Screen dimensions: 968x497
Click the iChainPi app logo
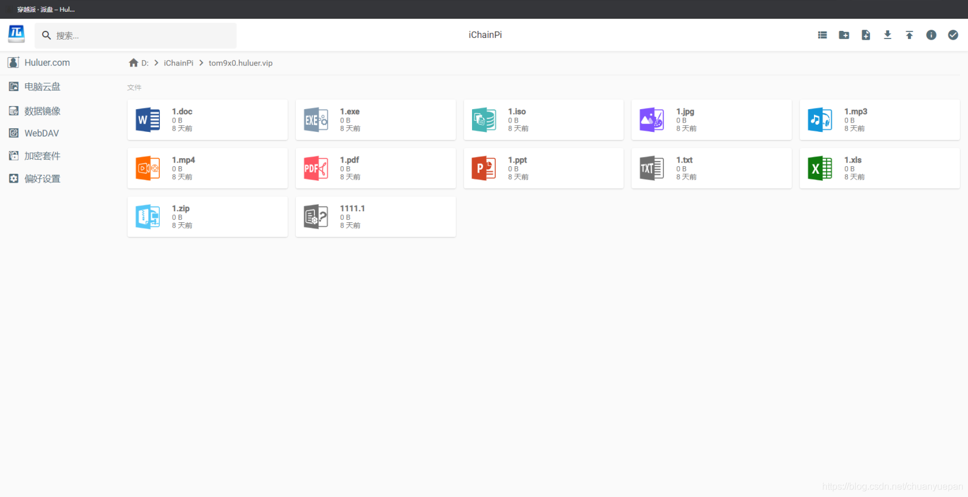pos(16,34)
